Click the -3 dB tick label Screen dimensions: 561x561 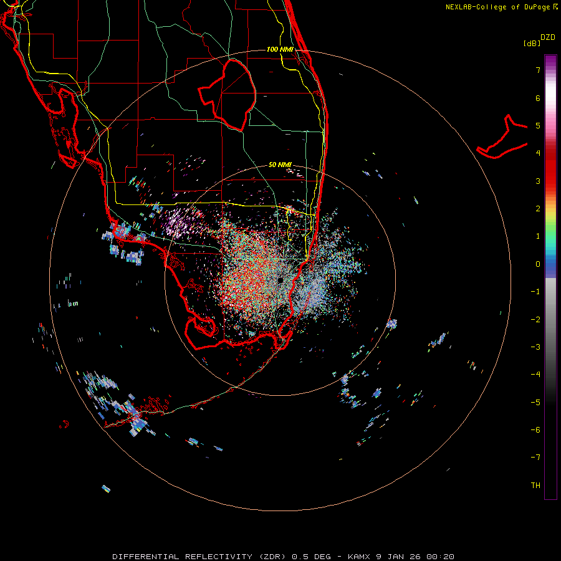coord(535,347)
